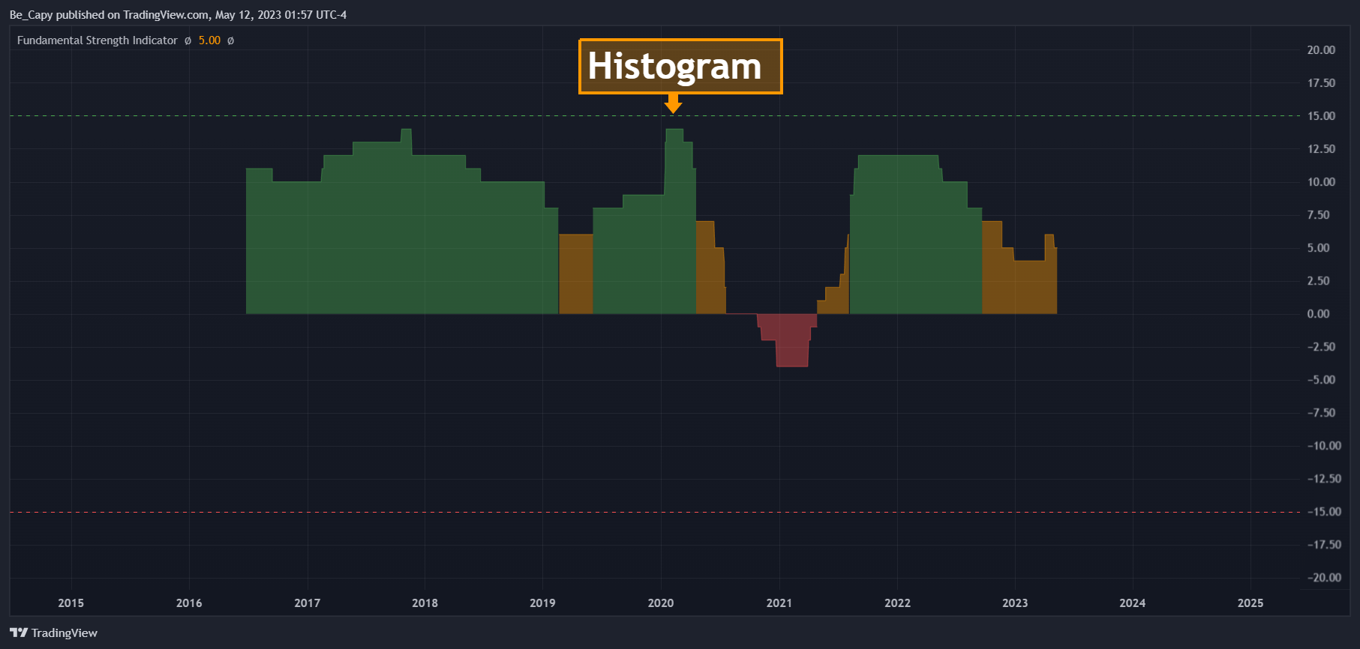The image size is (1360, 649).
Task: Click the 2020 time axis label
Action: click(661, 603)
